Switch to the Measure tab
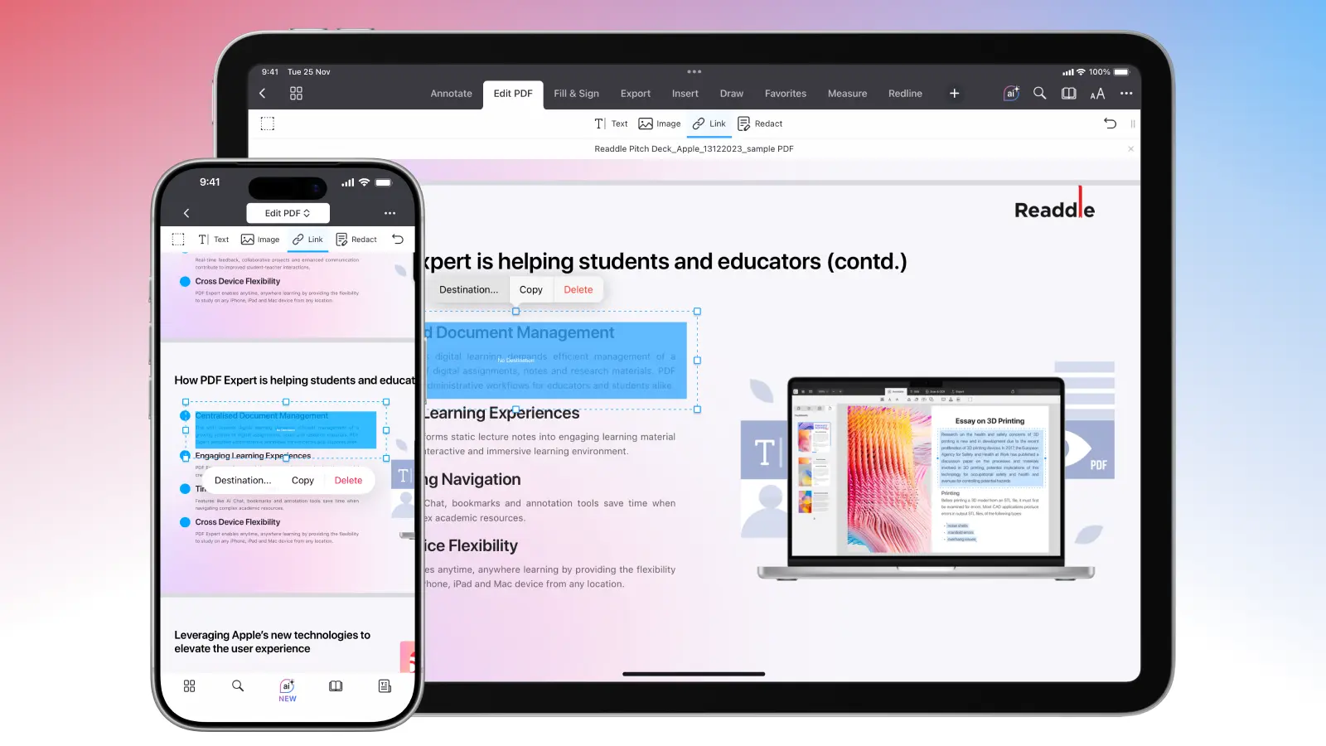 pos(847,94)
